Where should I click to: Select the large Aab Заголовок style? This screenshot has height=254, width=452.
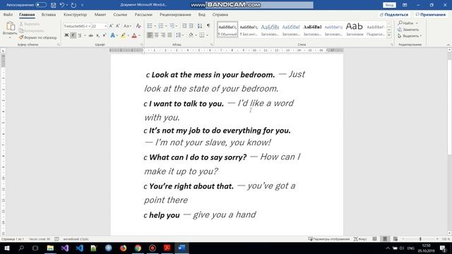coord(355,30)
